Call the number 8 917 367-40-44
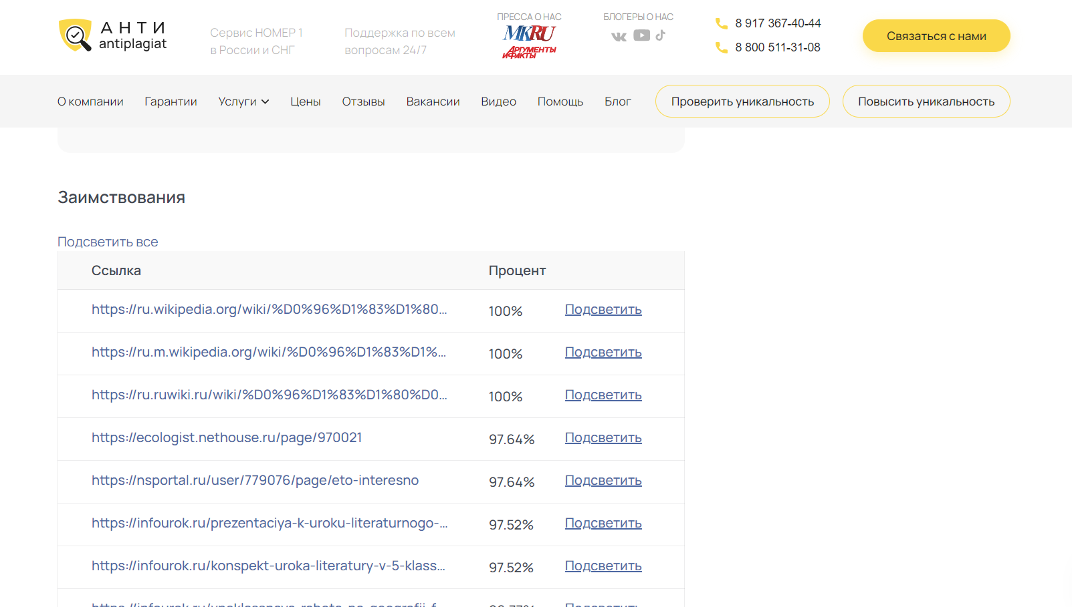The height and width of the screenshot is (607, 1072). pos(778,23)
